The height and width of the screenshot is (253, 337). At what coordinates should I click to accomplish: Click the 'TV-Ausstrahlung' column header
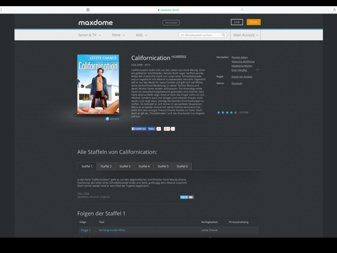239,222
